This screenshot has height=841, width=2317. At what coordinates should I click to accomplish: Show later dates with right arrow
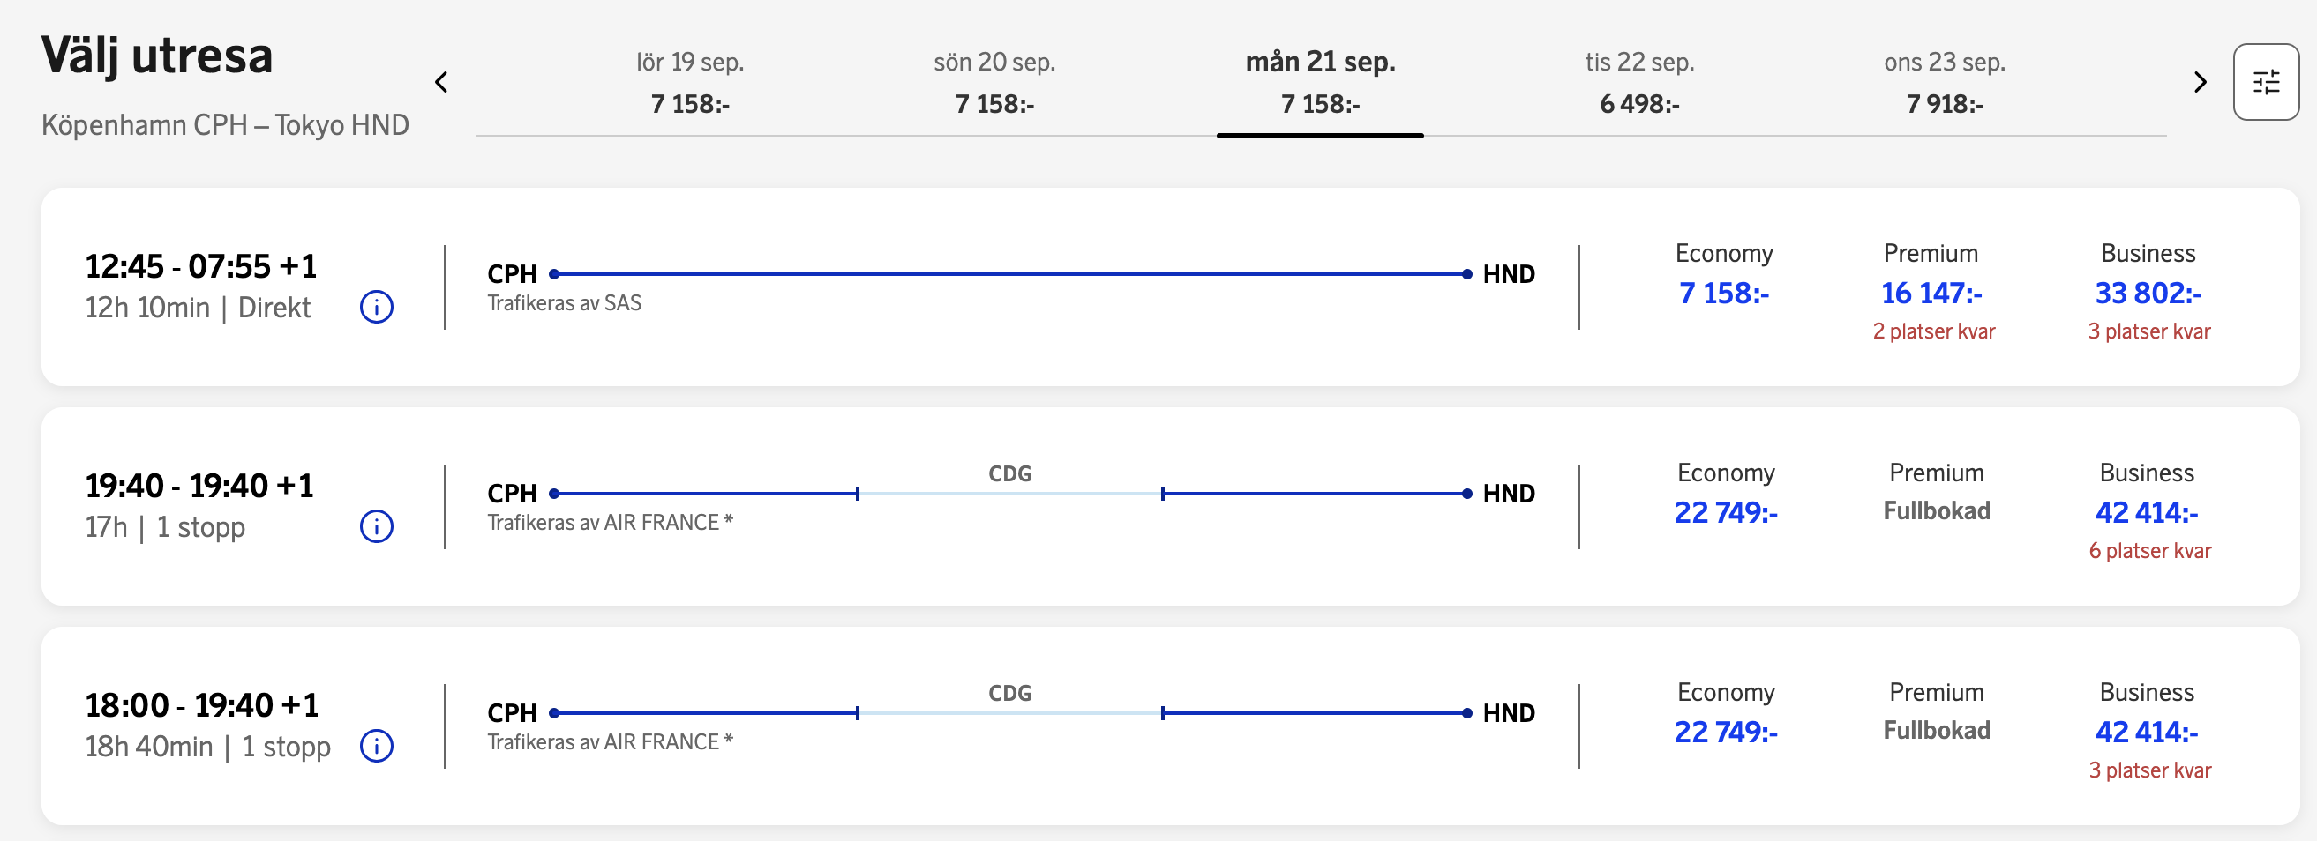point(2200,83)
